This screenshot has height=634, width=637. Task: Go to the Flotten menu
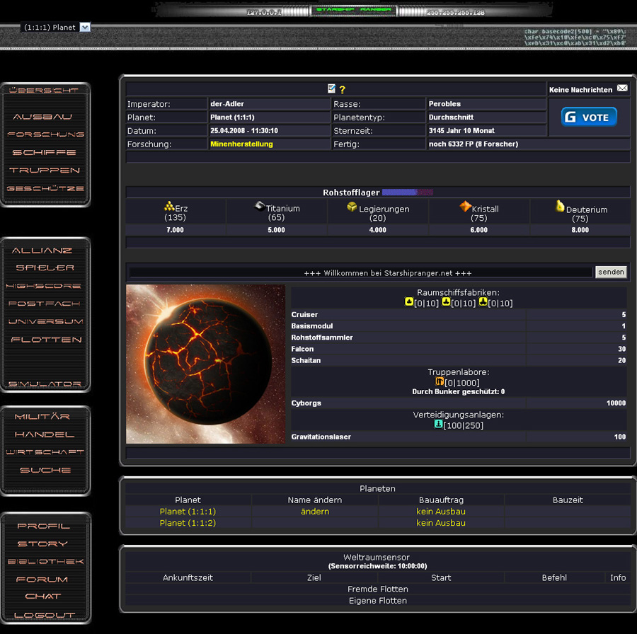[45, 340]
